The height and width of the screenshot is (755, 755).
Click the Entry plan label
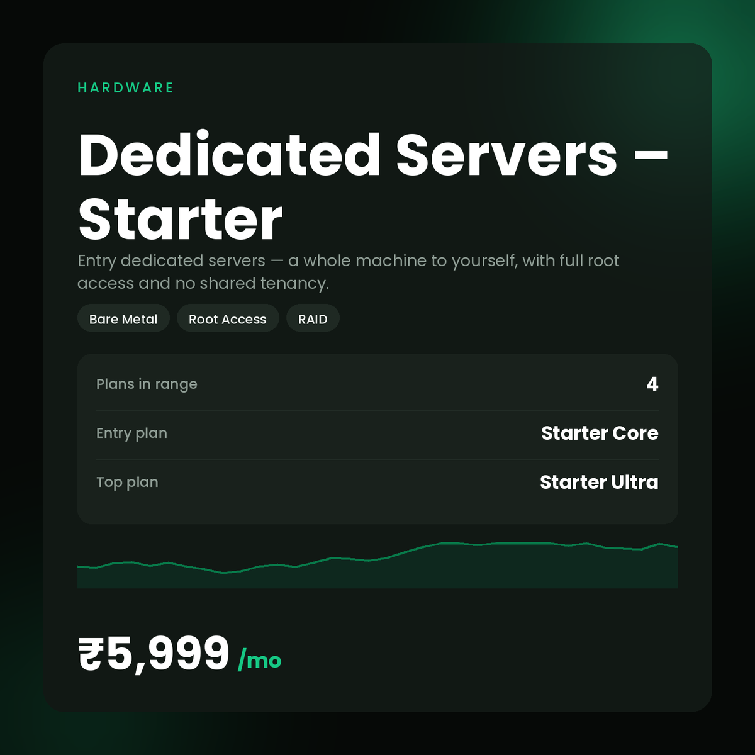click(x=131, y=433)
